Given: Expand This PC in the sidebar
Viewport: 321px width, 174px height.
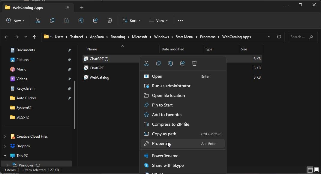Looking at the screenshot, I should pyautogui.click(x=6, y=155).
